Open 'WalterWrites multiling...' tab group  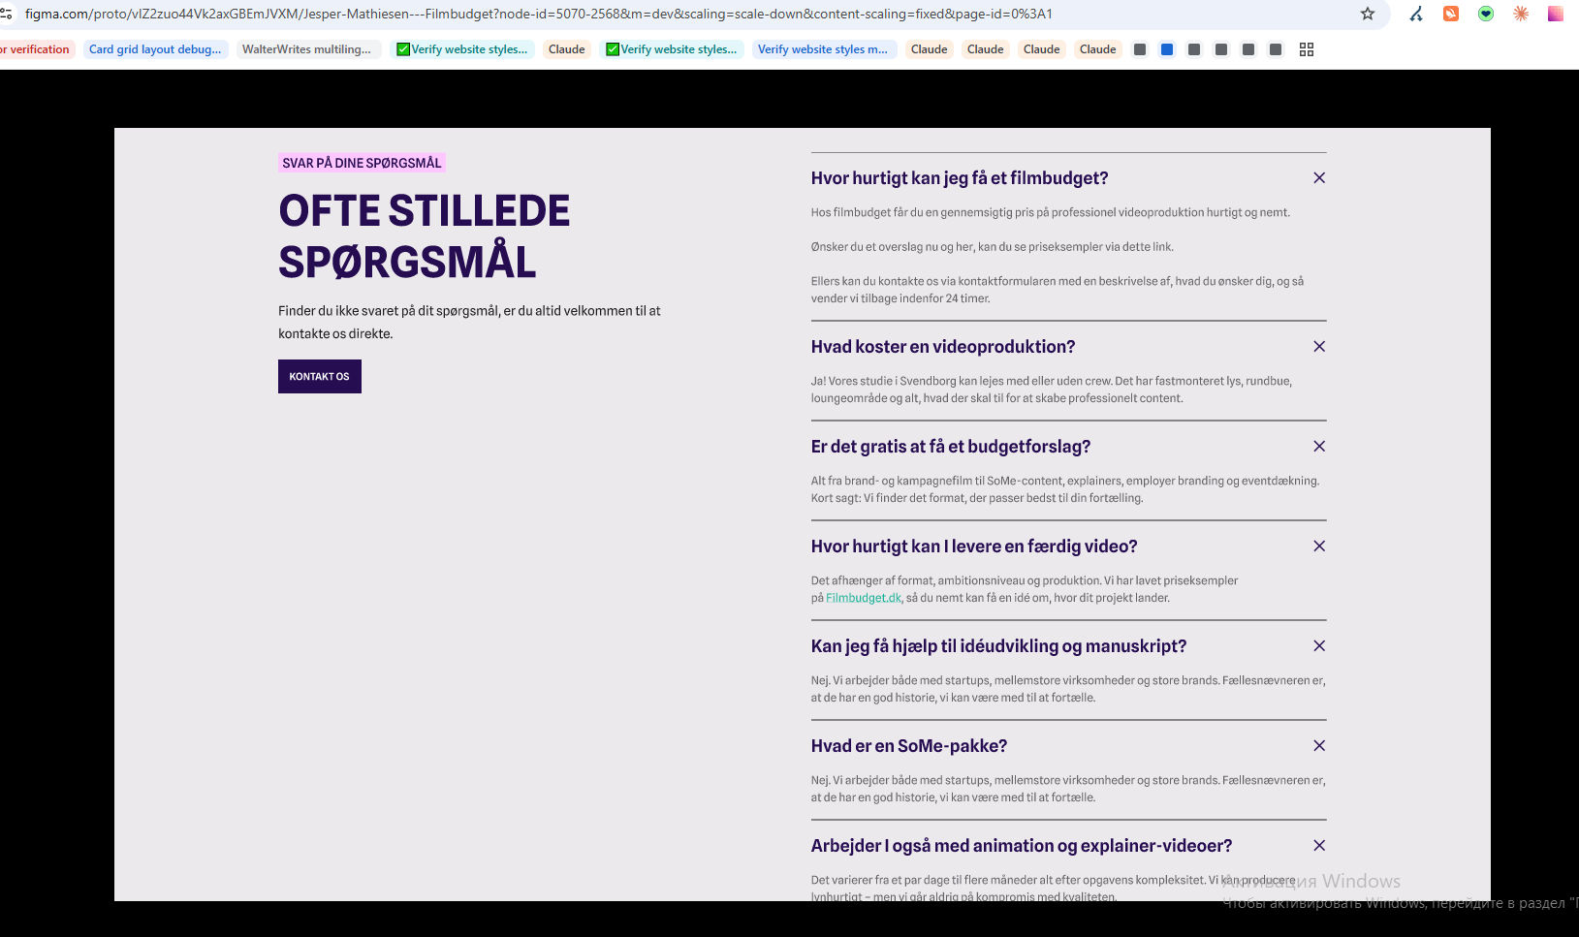click(306, 49)
